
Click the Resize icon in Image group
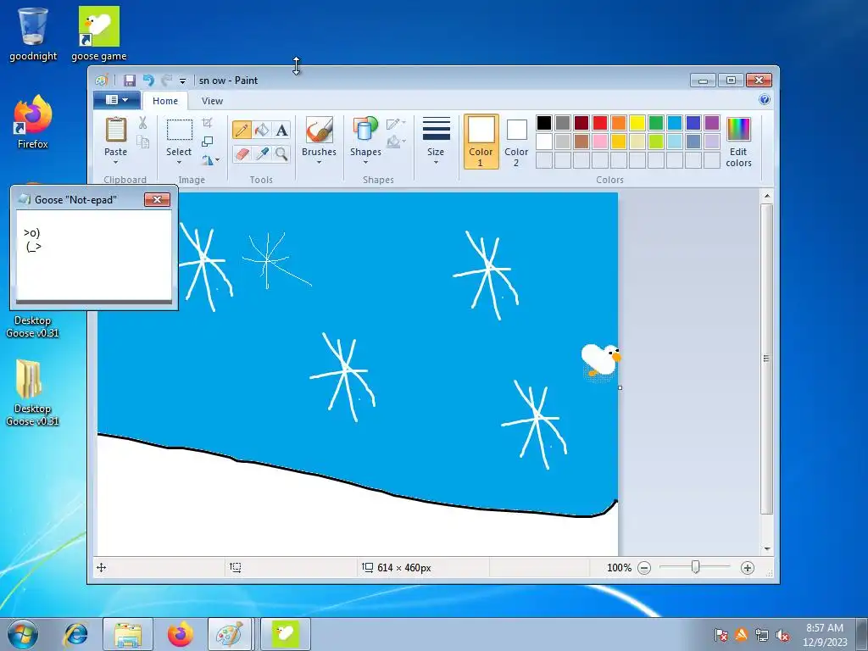pos(207,142)
